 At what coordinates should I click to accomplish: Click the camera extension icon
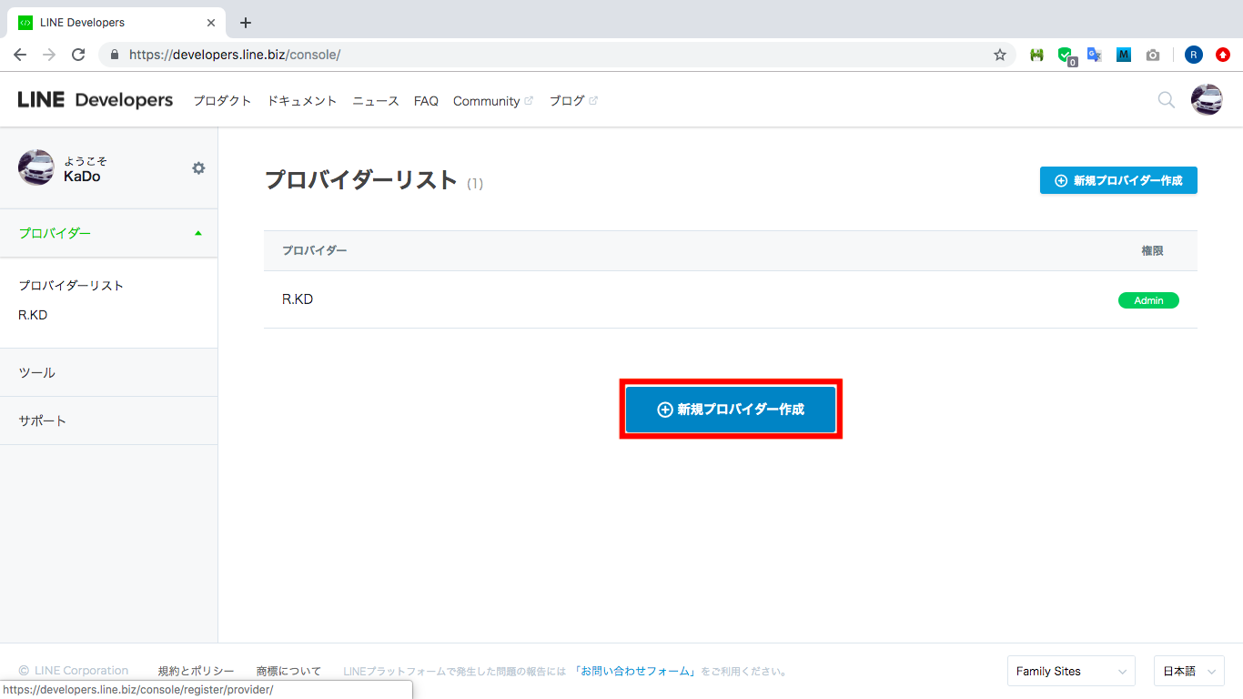click(1153, 55)
